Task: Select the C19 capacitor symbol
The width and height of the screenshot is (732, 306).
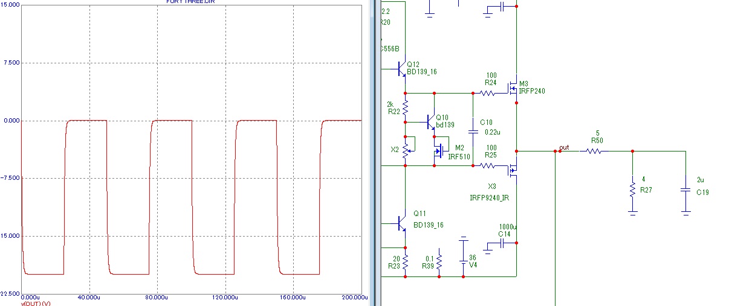Action: [x=685, y=189]
